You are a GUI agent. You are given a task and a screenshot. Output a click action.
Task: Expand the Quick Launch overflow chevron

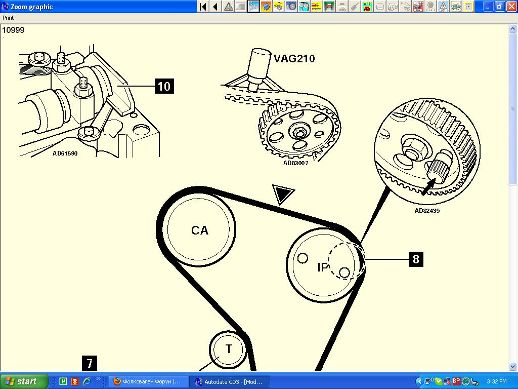98,378
